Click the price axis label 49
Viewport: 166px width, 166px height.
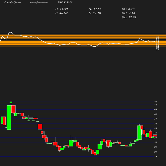tap(156, 128)
